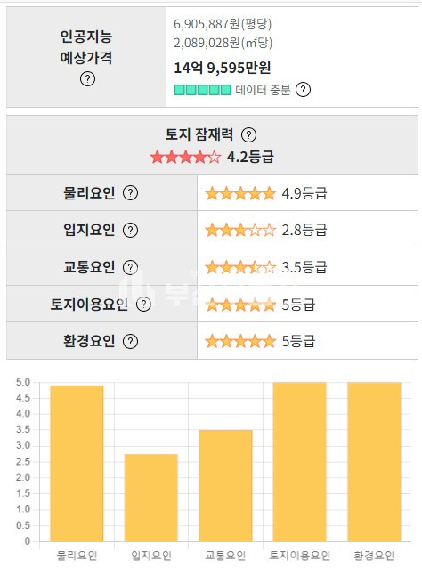Click 물리요인 help icon
422x569 pixels.
pyautogui.click(x=130, y=192)
